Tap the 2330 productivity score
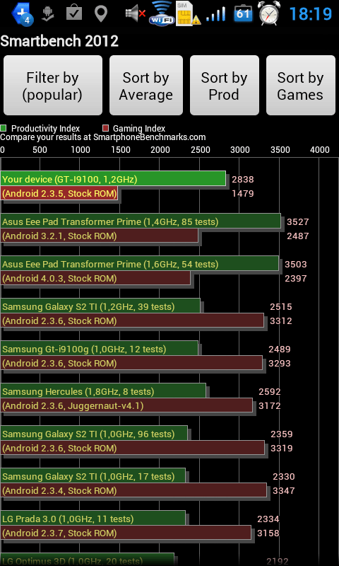The width and height of the screenshot is (339, 566). coord(284,477)
